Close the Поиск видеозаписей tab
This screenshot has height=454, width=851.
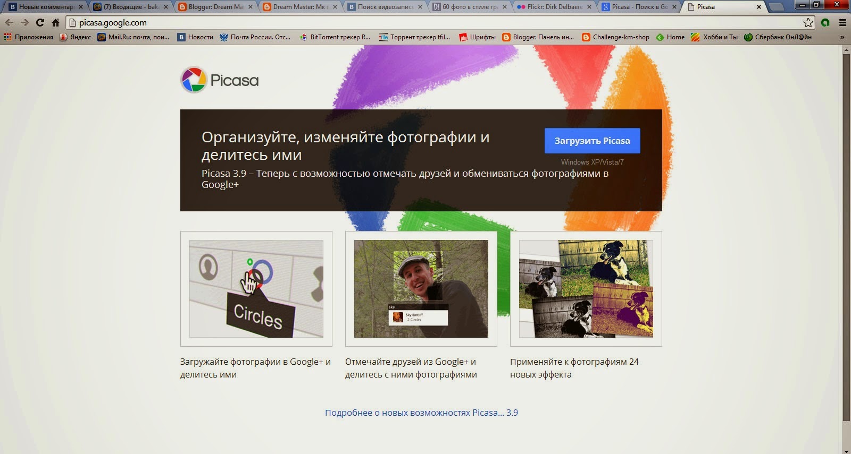(x=420, y=7)
